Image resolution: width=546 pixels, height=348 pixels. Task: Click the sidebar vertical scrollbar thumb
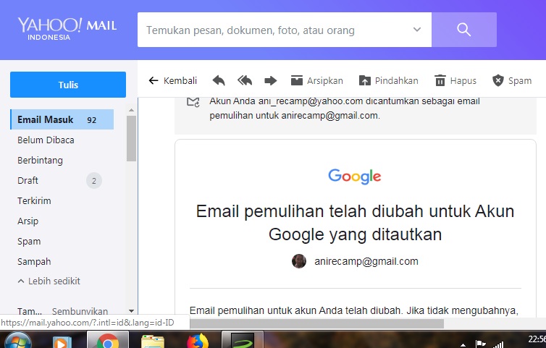(x=131, y=138)
